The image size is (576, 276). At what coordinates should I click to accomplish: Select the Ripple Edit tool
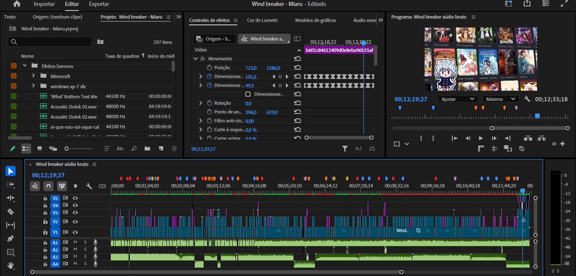(x=11, y=198)
